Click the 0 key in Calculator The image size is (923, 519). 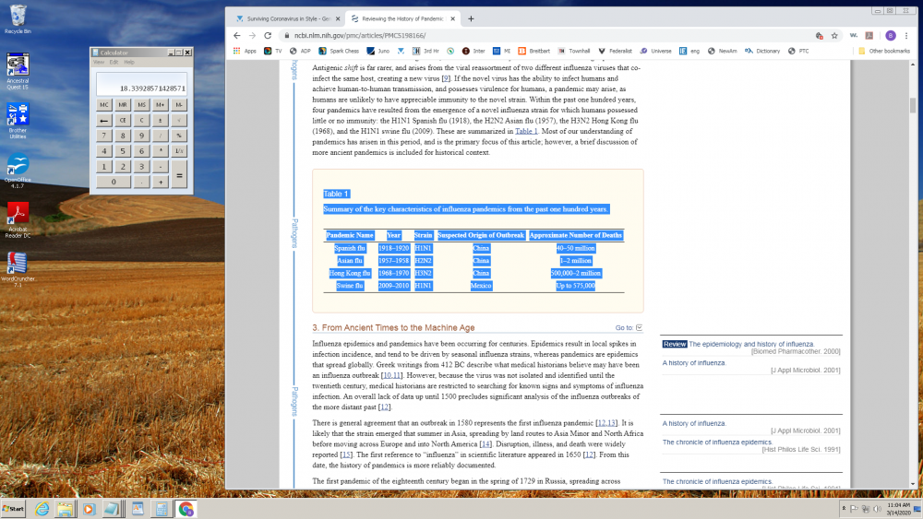coord(114,183)
